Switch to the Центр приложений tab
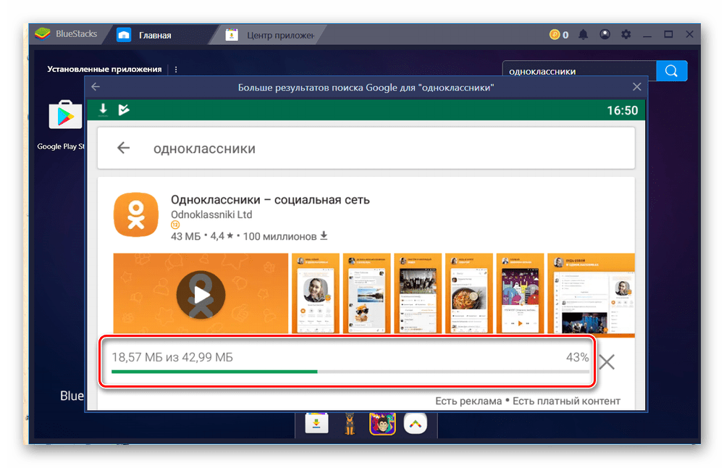The height and width of the screenshot is (468, 724). 279,35
